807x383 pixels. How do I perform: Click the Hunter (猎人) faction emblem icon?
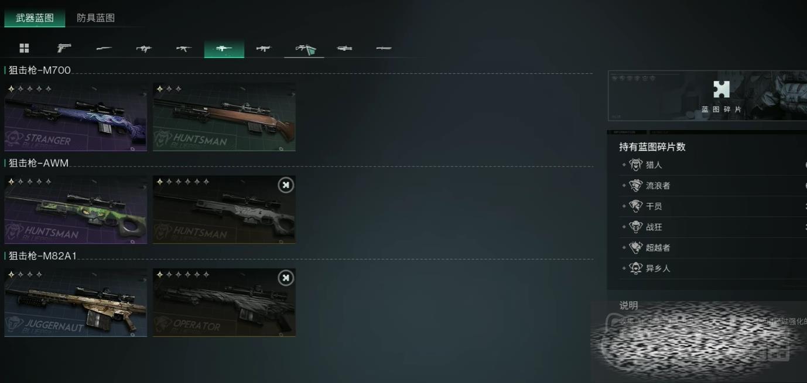[636, 165]
